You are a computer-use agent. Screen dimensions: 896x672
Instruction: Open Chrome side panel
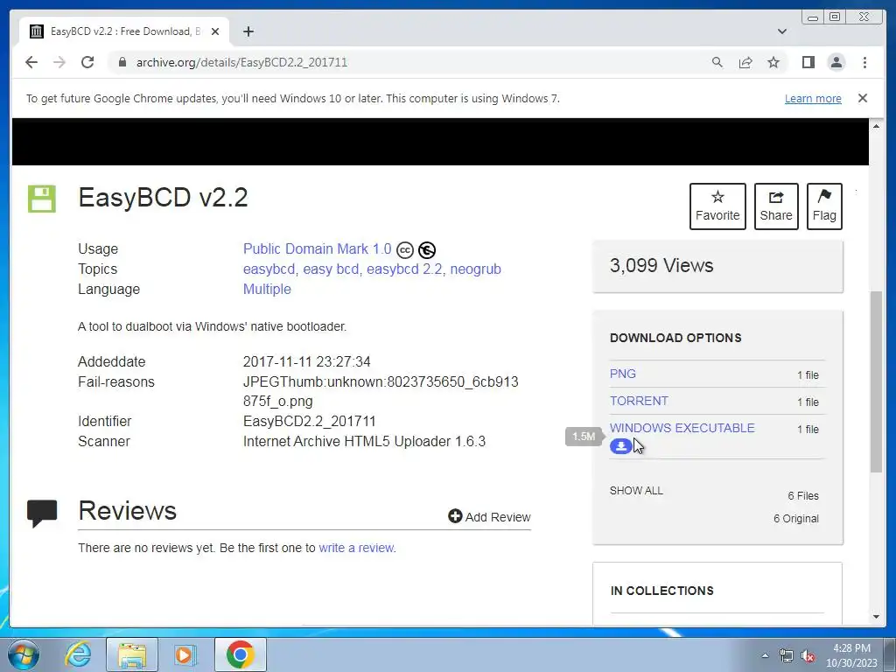(808, 62)
